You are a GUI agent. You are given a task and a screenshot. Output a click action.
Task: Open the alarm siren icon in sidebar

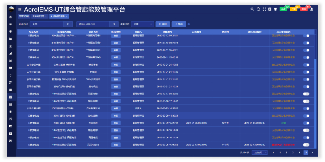pyautogui.click(x=10, y=112)
